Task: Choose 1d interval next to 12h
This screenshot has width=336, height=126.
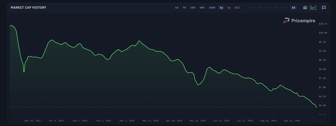Action: pyautogui.click(x=293, y=8)
